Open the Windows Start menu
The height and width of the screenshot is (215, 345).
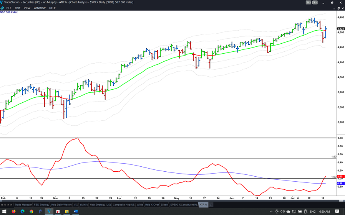click(5, 212)
